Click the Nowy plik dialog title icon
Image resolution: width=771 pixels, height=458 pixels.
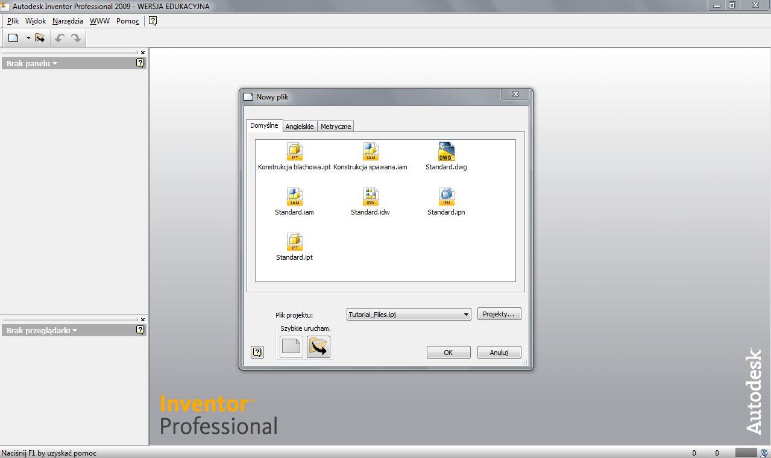(x=248, y=96)
